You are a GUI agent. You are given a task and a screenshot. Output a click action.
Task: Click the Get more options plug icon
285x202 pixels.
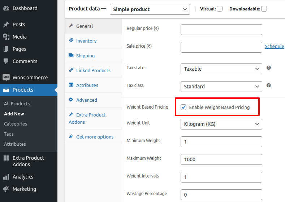tap(71, 136)
